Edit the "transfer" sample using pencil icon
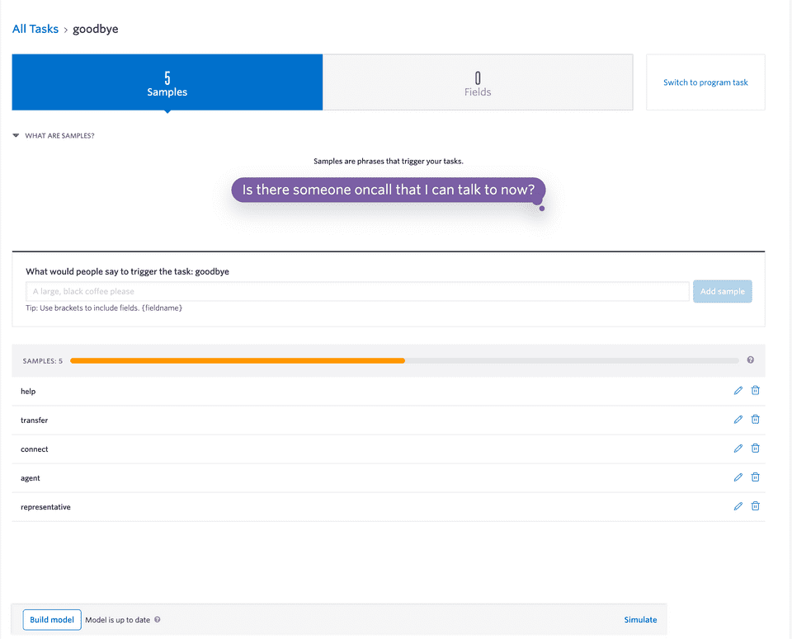This screenshot has width=792, height=639. tap(738, 419)
